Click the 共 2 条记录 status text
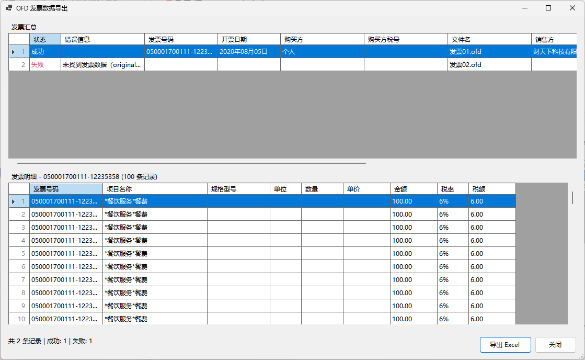This screenshot has width=585, height=360. 25,341
